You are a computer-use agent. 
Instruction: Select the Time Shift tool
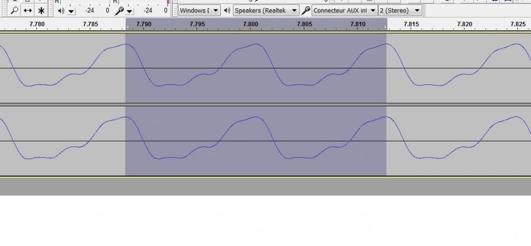(x=28, y=10)
